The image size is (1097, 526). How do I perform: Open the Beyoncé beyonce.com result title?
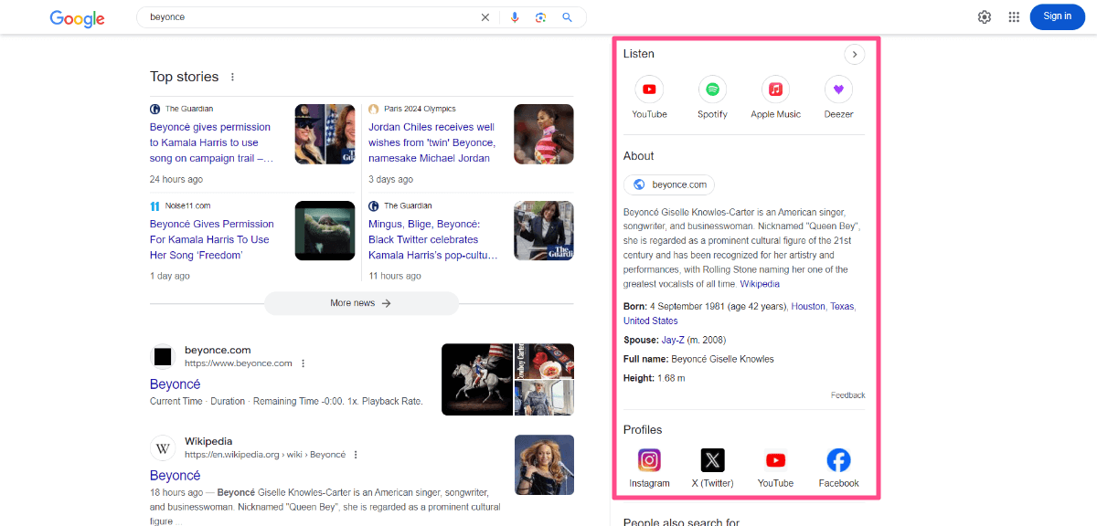click(175, 384)
